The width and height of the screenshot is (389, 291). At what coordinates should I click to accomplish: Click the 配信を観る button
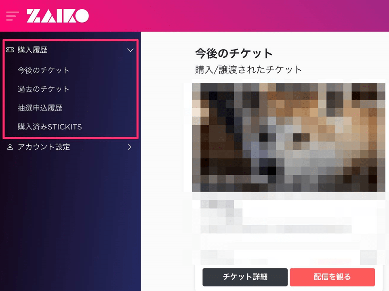click(x=332, y=277)
